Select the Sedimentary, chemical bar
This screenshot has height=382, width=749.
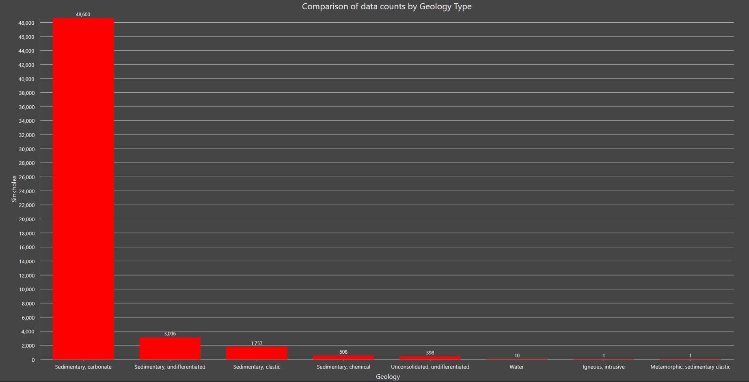[343, 357]
